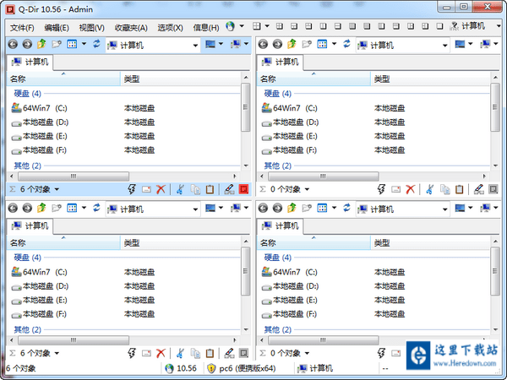Click horizontal scrollbar in top-right pane
Screen dimensions: 507x380
point(324,176)
